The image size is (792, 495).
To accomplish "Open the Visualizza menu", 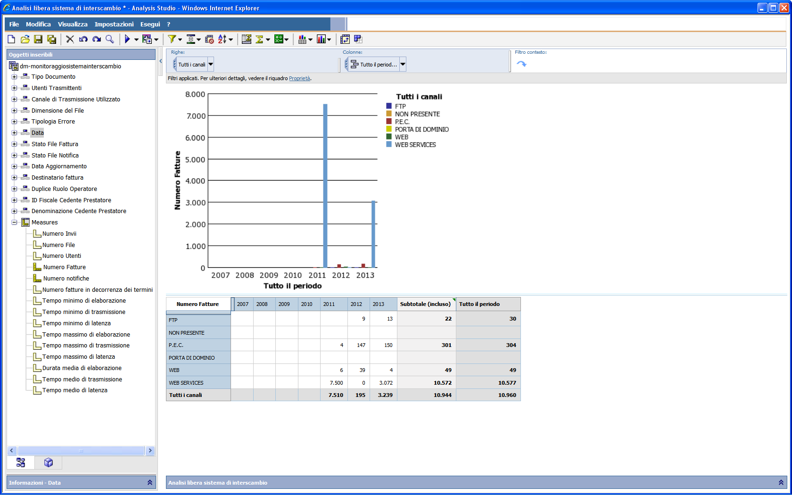I will 73,24.
